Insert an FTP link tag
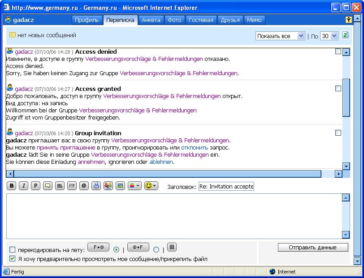 (72, 186)
